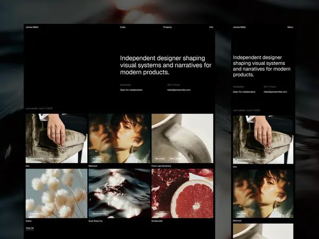319x239 pixels.
Task: Open the Oro project thumbnail in desktop grid
Action: coord(56,139)
